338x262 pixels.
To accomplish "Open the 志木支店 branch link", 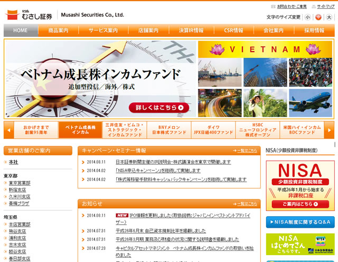I will coord(17,245).
